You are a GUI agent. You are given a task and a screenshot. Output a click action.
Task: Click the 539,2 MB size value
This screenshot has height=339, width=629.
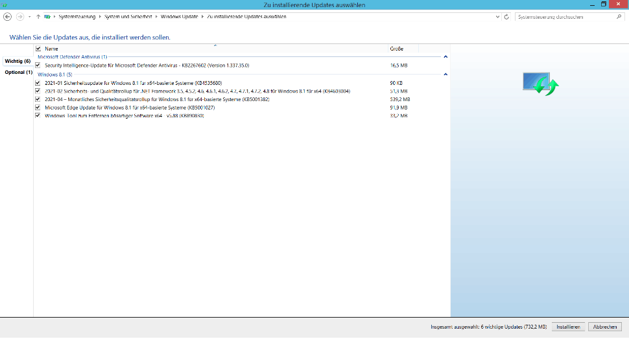400,99
